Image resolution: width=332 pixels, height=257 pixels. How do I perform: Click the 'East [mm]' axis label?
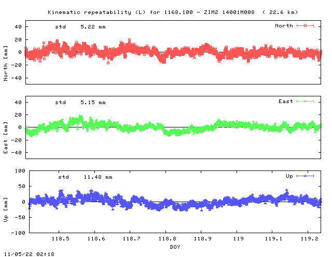(x=6, y=138)
